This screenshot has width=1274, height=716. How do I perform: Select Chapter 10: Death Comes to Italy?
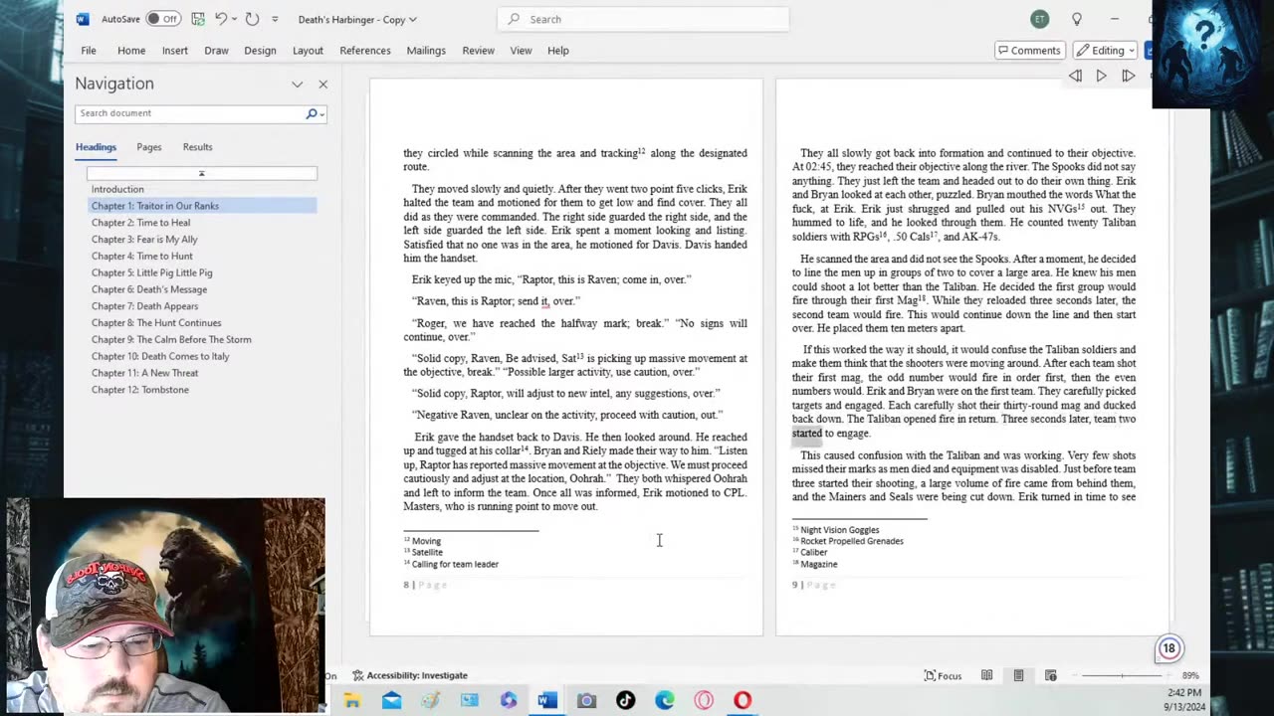tap(160, 356)
